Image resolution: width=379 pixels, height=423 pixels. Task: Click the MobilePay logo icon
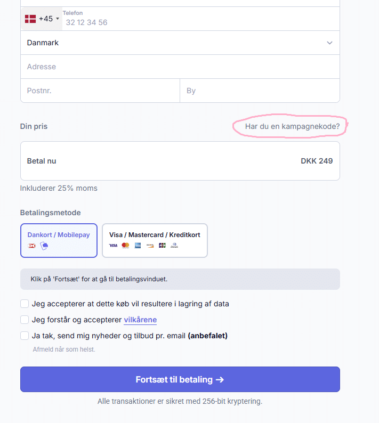click(44, 246)
